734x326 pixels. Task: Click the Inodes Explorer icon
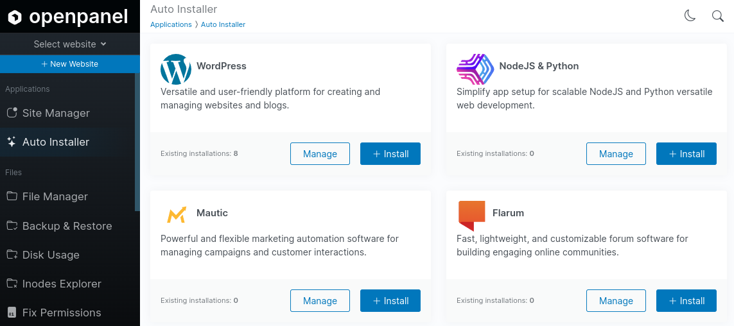tap(12, 284)
